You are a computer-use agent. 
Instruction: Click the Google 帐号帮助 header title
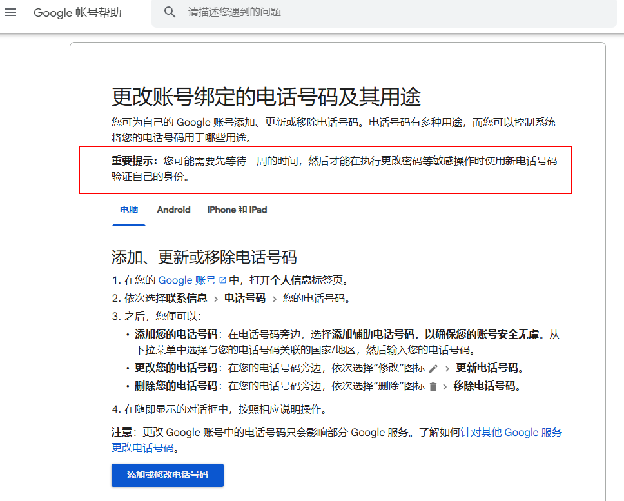coord(77,13)
